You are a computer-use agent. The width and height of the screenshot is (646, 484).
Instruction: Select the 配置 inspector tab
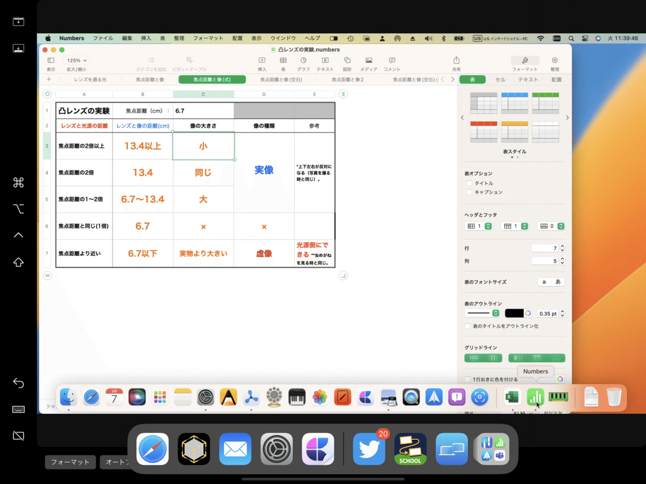pos(557,79)
